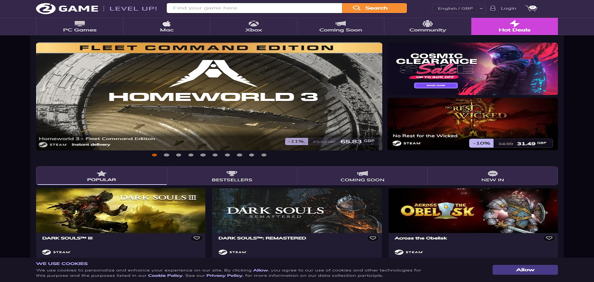Viewport: 594px width, 282px height.
Task: Click the Allow link in cookie text
Action: [261, 270]
